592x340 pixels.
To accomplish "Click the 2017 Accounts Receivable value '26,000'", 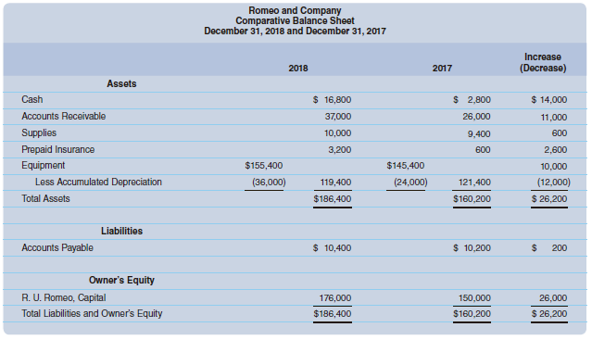I will (x=476, y=117).
